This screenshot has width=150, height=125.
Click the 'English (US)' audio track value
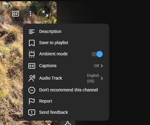pyautogui.click(x=93, y=78)
